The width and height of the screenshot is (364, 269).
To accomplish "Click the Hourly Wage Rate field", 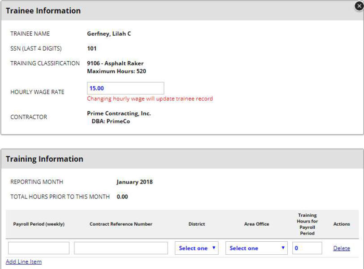I will pyautogui.click(x=125, y=88).
